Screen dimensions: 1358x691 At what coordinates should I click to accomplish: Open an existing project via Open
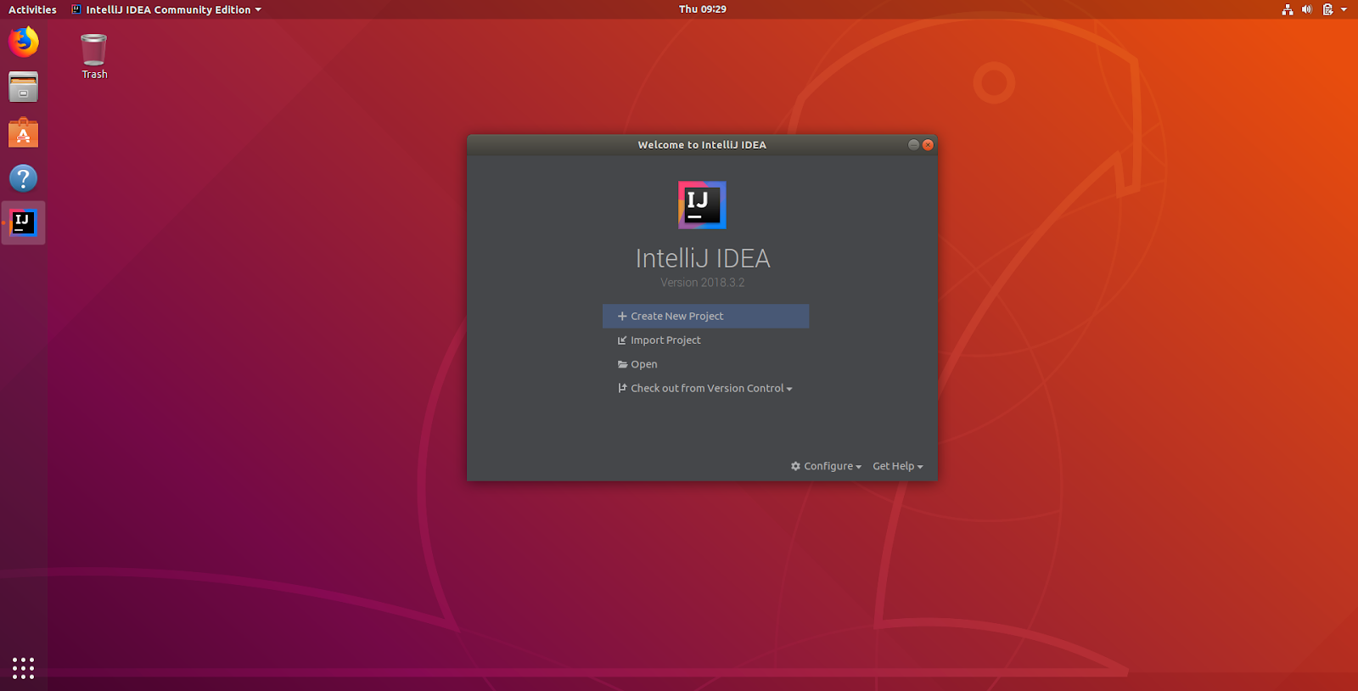pyautogui.click(x=637, y=364)
